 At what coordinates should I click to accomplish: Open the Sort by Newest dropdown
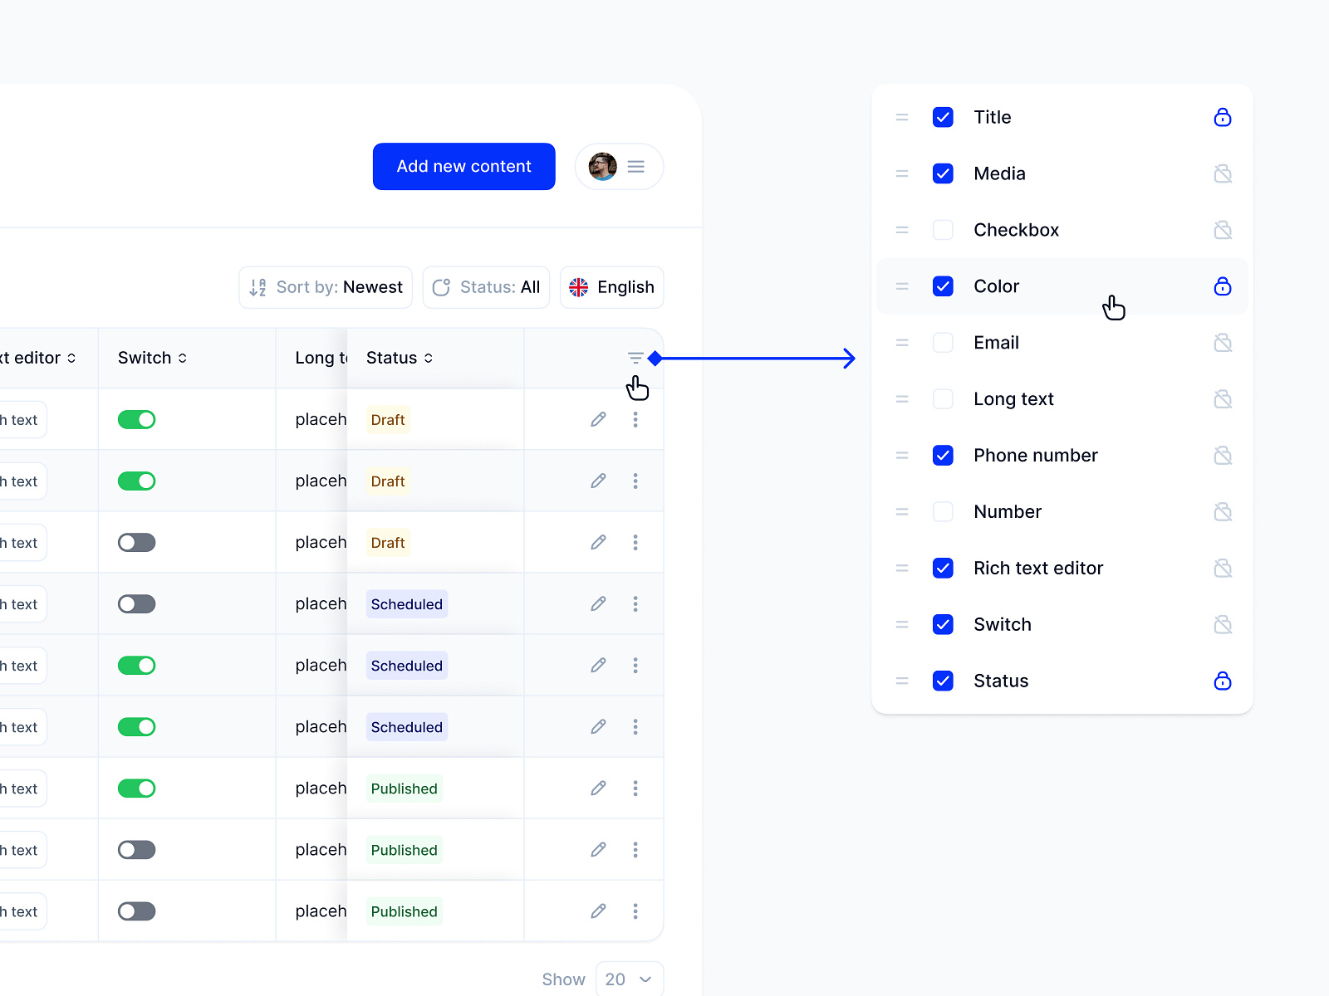pos(325,287)
